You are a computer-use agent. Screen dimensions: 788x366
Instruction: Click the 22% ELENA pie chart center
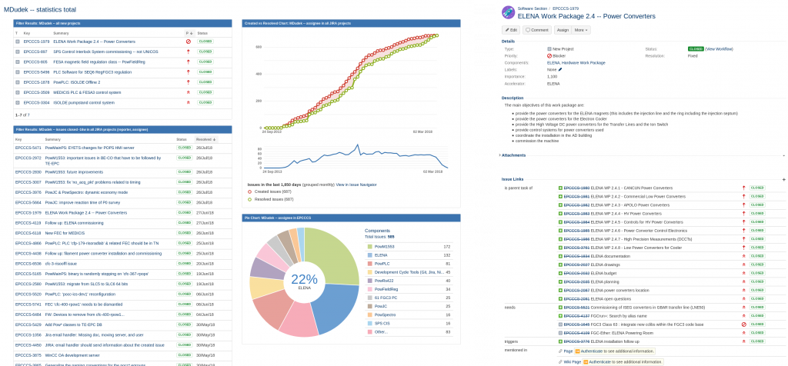pos(304,281)
